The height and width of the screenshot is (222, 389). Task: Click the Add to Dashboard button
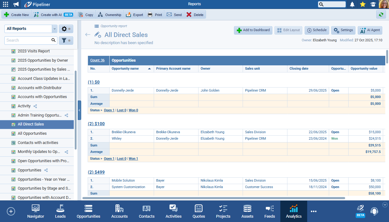(x=253, y=30)
